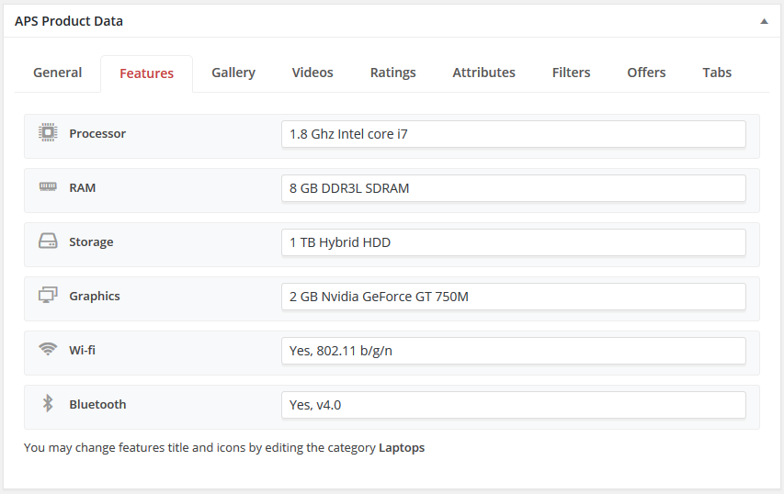Open the Tabs tab
Viewport: 784px width, 494px height.
tap(717, 73)
